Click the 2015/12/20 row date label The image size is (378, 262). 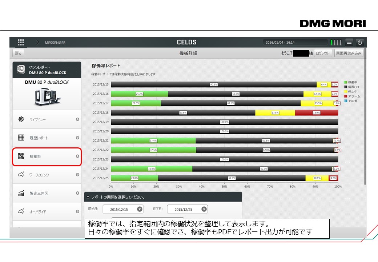(x=101, y=131)
